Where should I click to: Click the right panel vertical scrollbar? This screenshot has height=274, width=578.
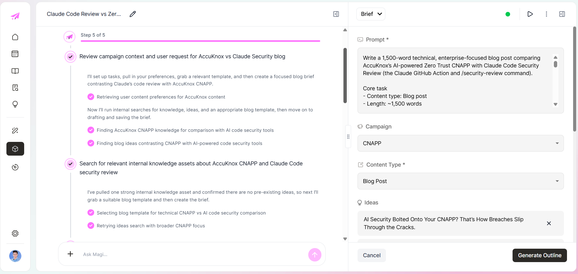pyautogui.click(x=574, y=79)
